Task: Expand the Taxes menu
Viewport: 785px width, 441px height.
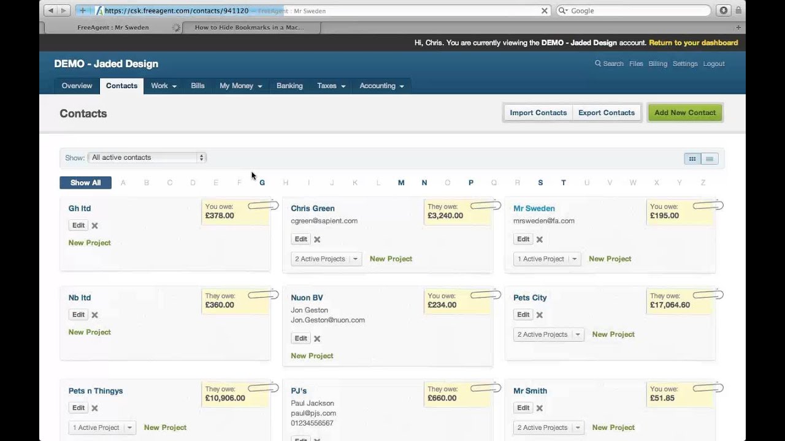Action: pos(331,86)
